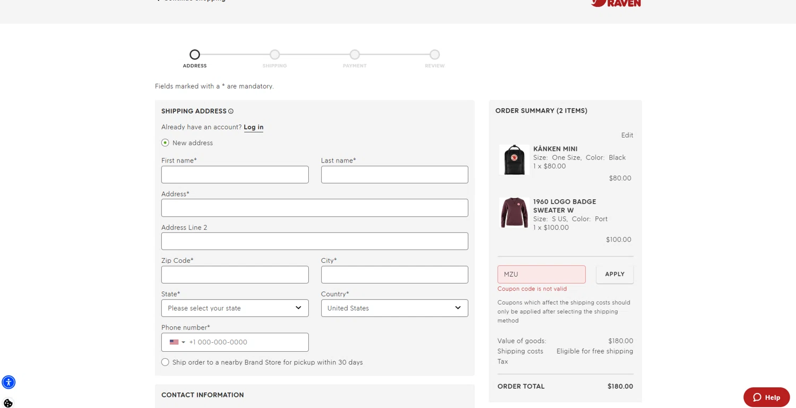Click the coupon code field containing MZU
Screen dimensions: 796x408
pyautogui.click(x=541, y=274)
